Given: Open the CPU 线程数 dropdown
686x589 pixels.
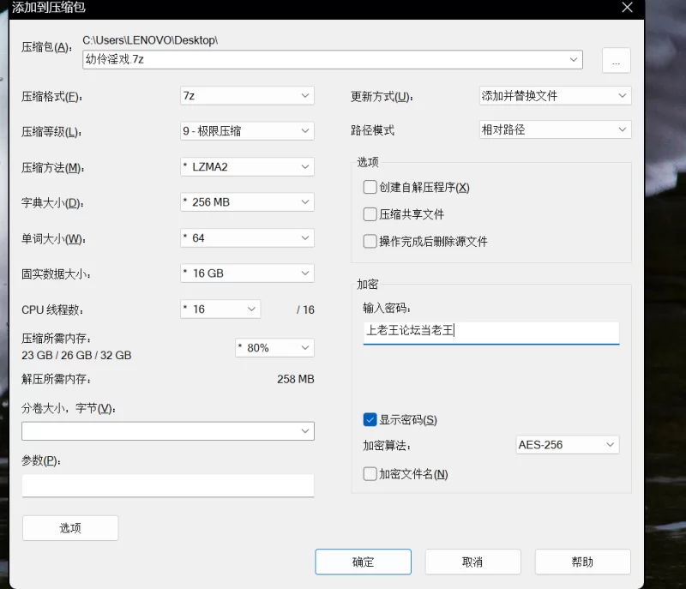Looking at the screenshot, I should click(x=220, y=310).
